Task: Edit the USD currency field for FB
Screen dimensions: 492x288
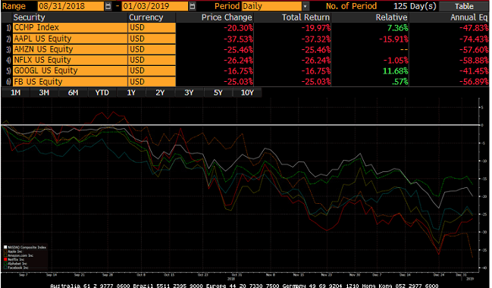Action: [152, 82]
